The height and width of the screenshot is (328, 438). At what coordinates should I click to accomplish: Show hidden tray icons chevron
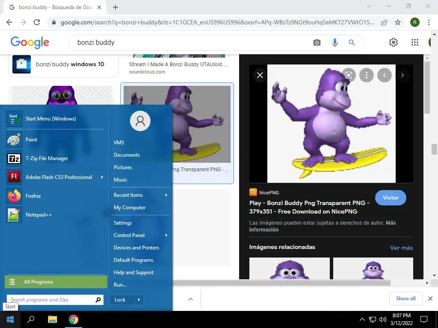click(362, 319)
